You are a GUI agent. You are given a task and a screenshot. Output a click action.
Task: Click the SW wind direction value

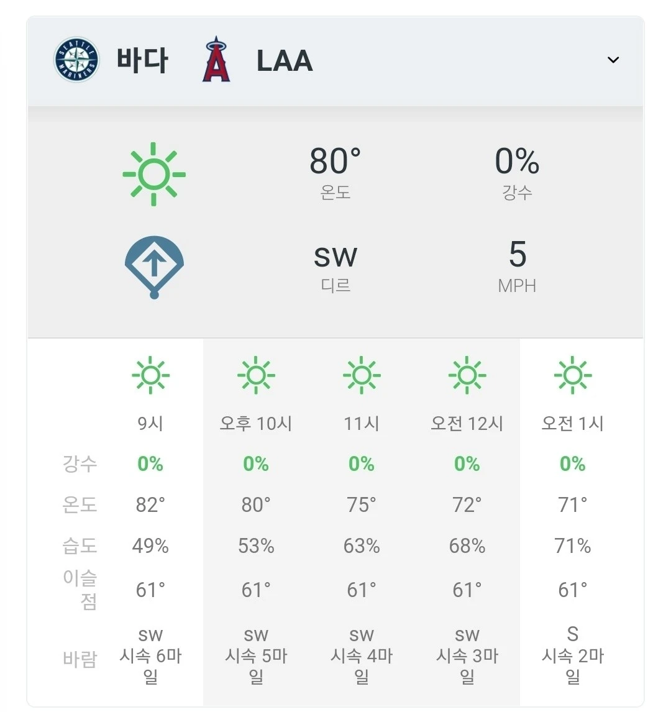tap(335, 257)
